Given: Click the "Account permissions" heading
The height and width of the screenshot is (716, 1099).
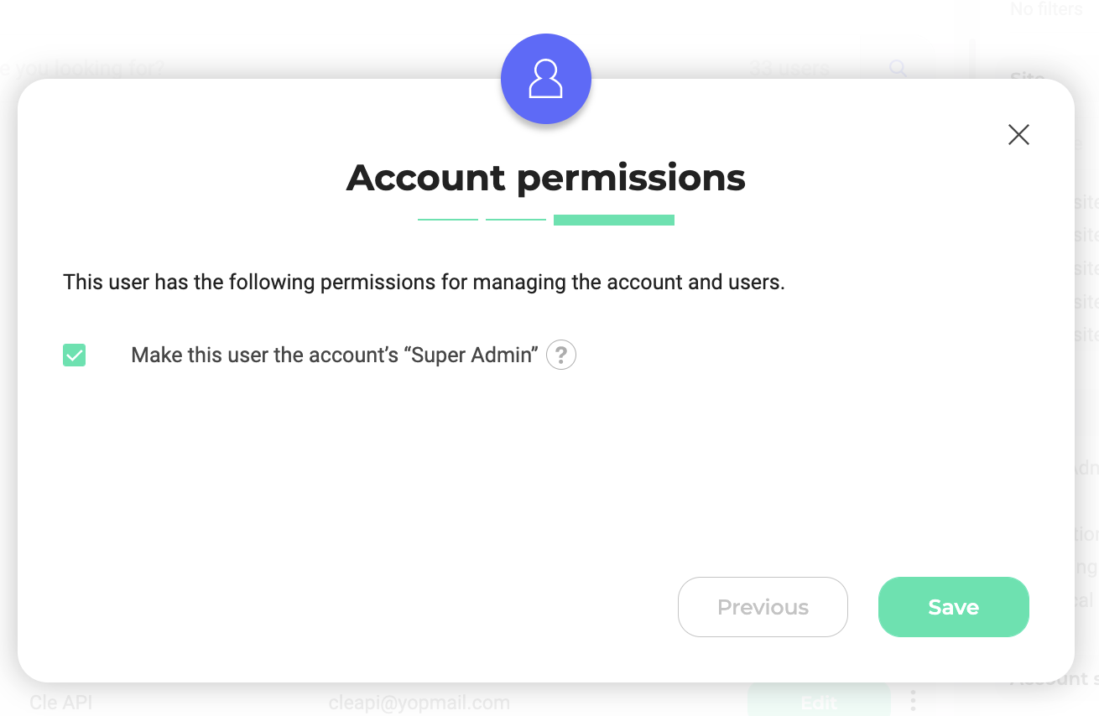Looking at the screenshot, I should pyautogui.click(x=546, y=178).
